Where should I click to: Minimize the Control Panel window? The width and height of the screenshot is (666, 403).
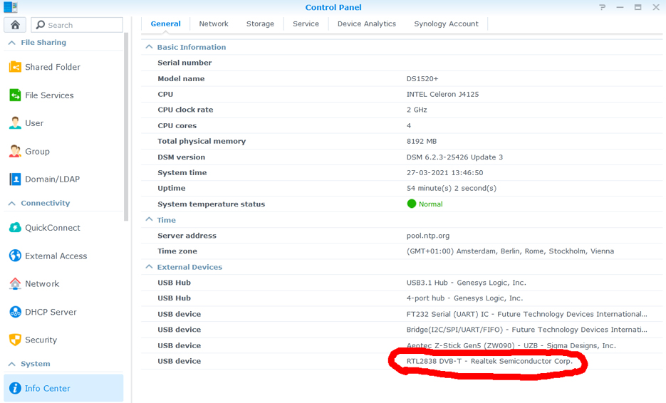[x=620, y=7]
